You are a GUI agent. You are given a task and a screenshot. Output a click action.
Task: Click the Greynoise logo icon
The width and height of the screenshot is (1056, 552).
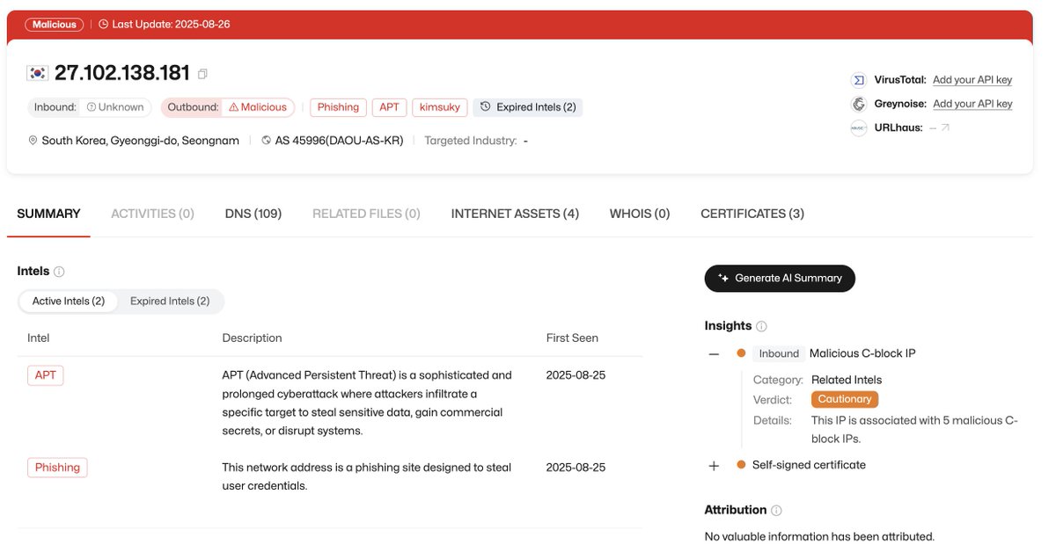tap(859, 104)
